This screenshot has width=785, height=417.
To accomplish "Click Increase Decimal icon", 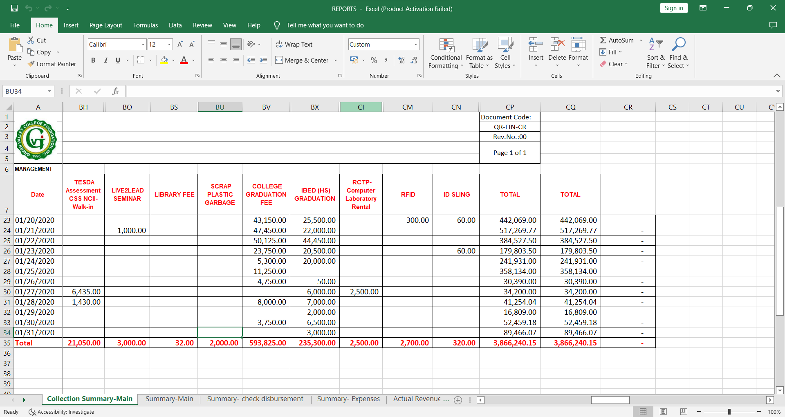I will tap(401, 60).
